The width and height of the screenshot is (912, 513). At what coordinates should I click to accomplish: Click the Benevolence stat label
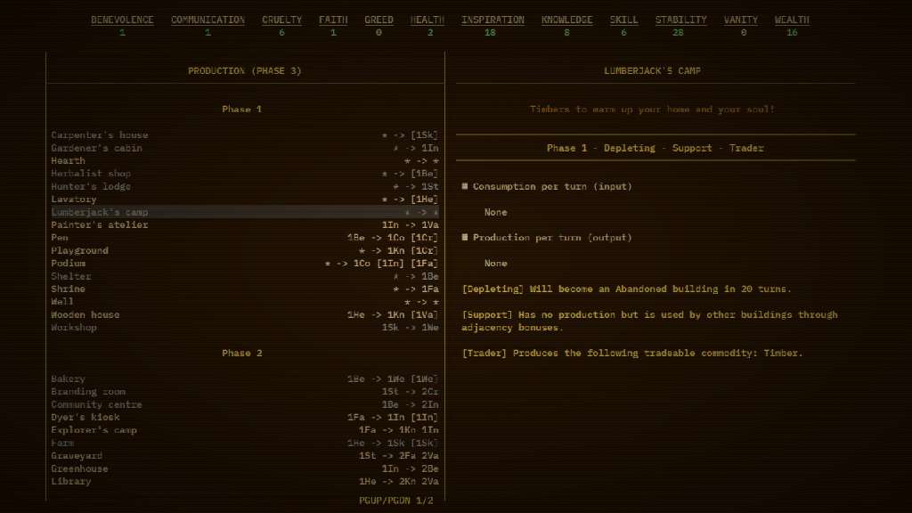point(122,20)
